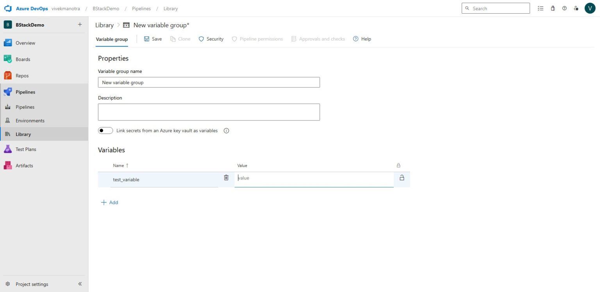Go to Artifacts in the sidebar

(x=24, y=166)
